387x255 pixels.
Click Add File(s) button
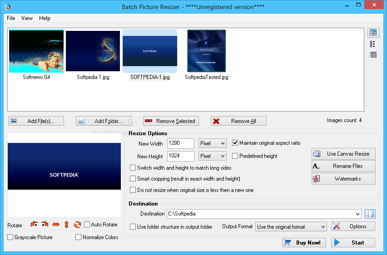coord(36,121)
